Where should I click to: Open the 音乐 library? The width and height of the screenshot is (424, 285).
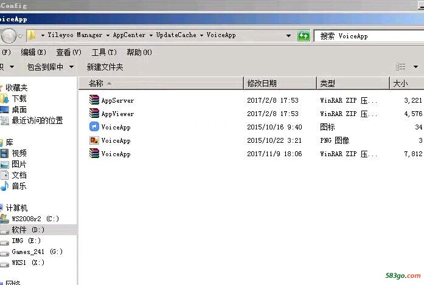19,186
